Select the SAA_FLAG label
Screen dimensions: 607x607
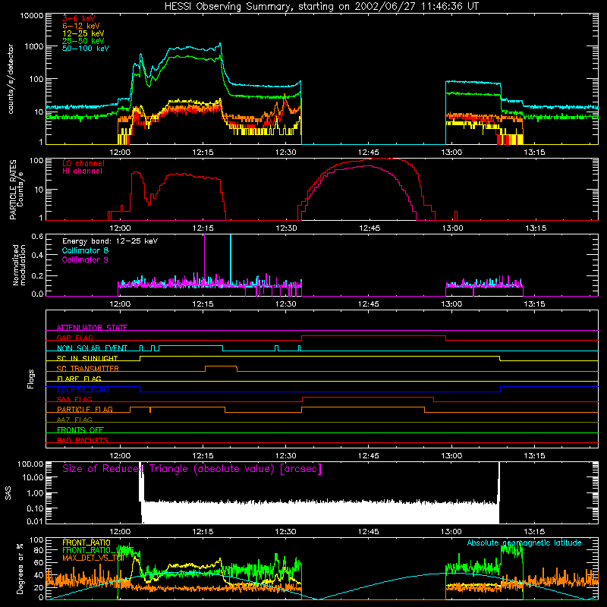click(x=74, y=399)
